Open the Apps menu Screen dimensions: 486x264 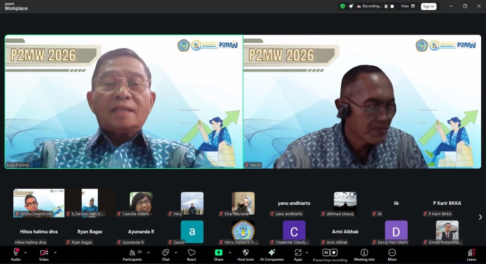[x=298, y=253]
